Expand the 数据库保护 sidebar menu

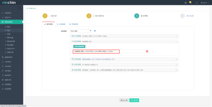[11, 57]
